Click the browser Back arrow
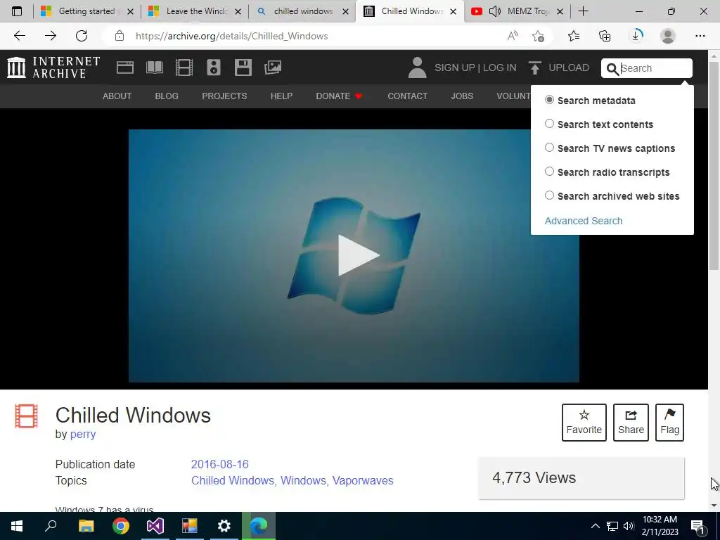This screenshot has height=540, width=720. click(19, 36)
